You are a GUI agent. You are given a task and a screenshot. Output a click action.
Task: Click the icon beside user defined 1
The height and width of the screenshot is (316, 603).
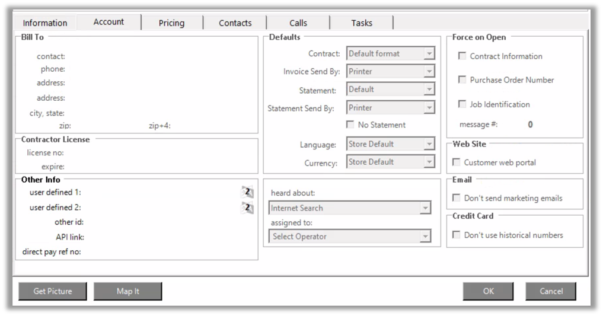tap(247, 191)
